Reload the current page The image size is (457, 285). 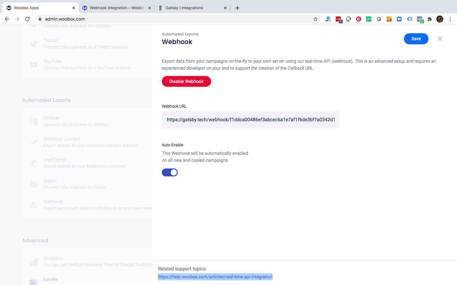pyautogui.click(x=27, y=19)
